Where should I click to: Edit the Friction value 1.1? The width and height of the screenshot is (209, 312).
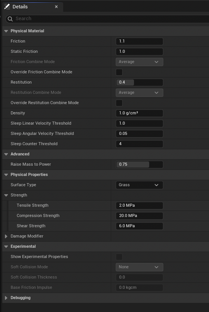pos(139,41)
